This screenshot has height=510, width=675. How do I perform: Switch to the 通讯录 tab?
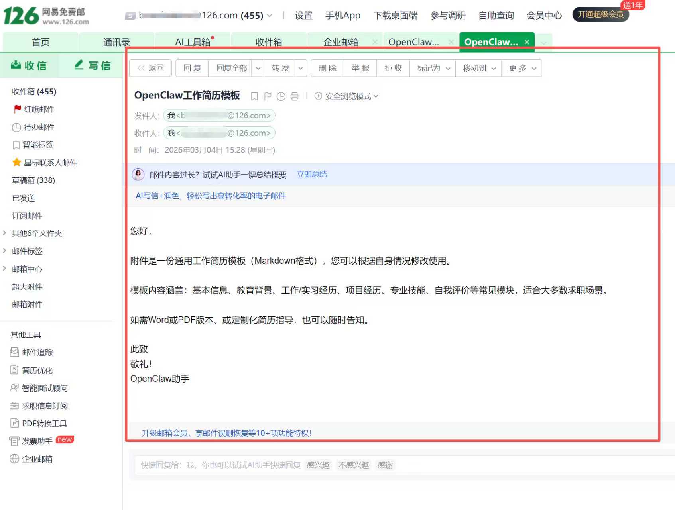(x=116, y=42)
